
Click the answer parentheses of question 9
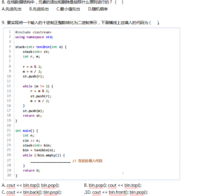coord(154,23)
